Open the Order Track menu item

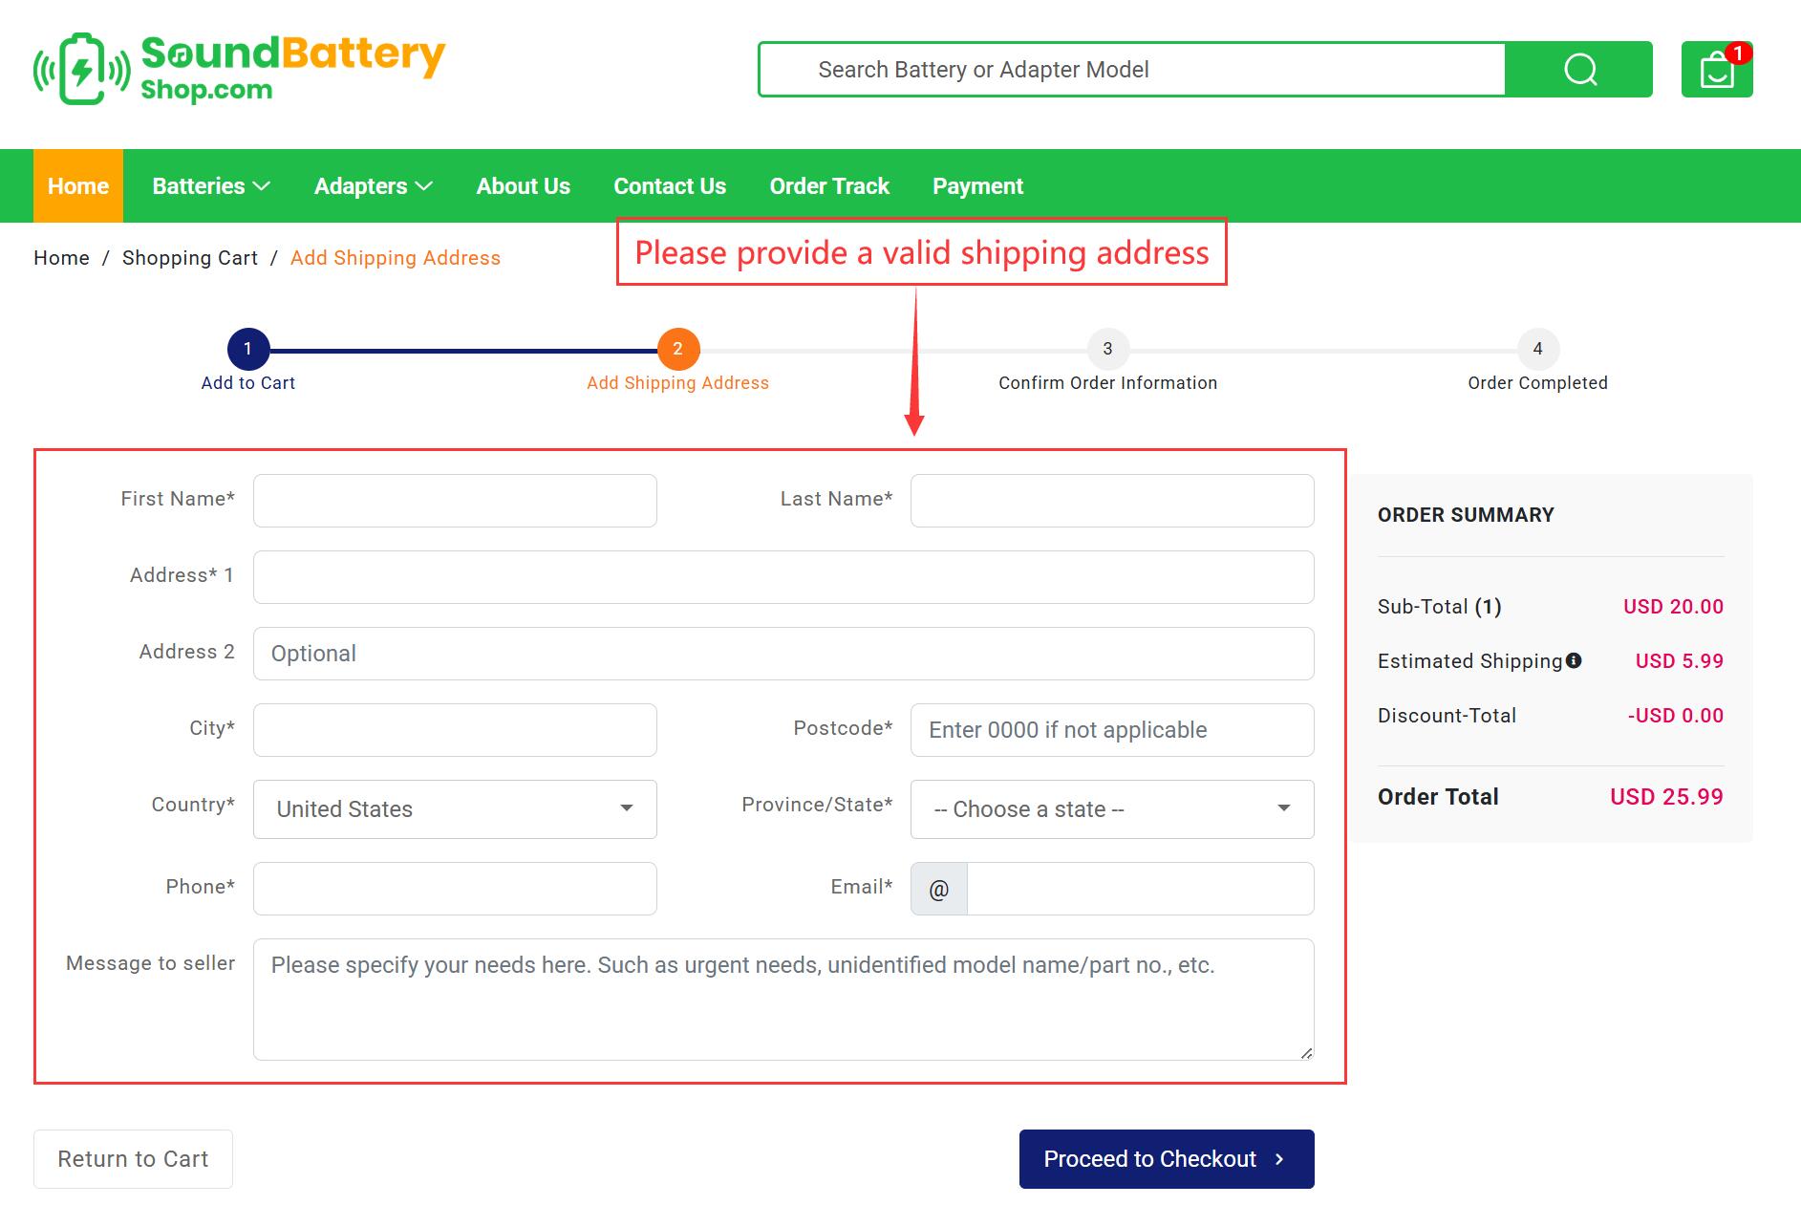click(829, 186)
